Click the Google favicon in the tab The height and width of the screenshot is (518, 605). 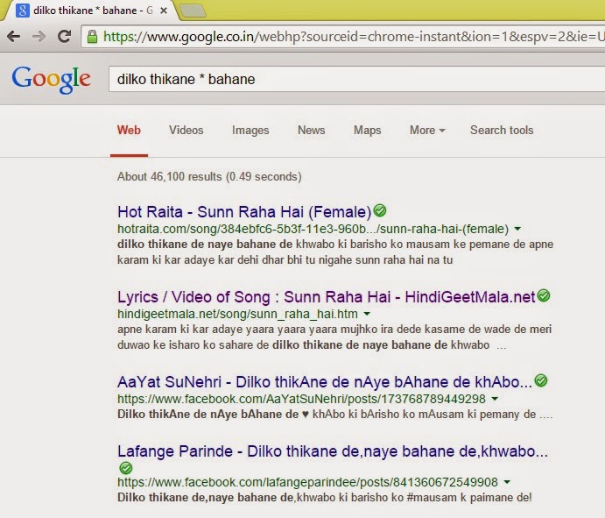point(23,11)
